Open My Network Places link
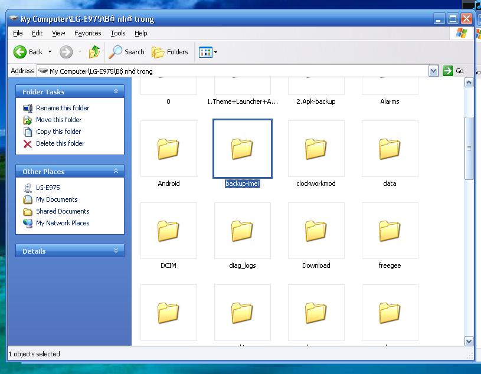 [63, 223]
